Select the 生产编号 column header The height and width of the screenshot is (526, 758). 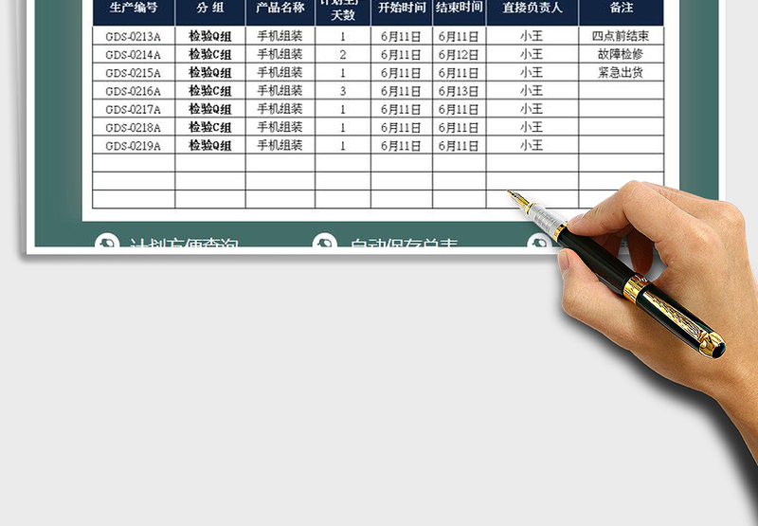click(134, 9)
